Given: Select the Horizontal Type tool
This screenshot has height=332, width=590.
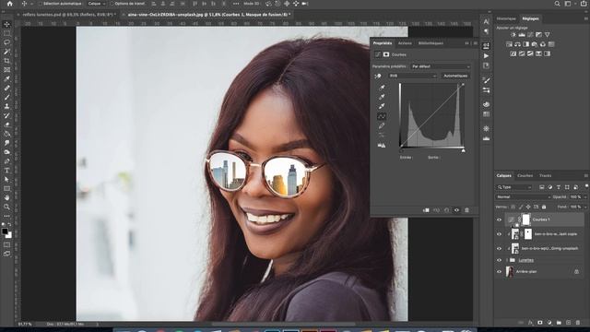Looking at the screenshot, I should coord(6,170).
